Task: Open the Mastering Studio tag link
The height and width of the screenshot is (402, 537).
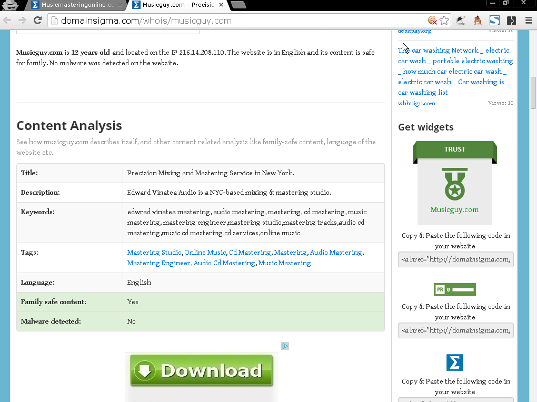Action: point(154,253)
